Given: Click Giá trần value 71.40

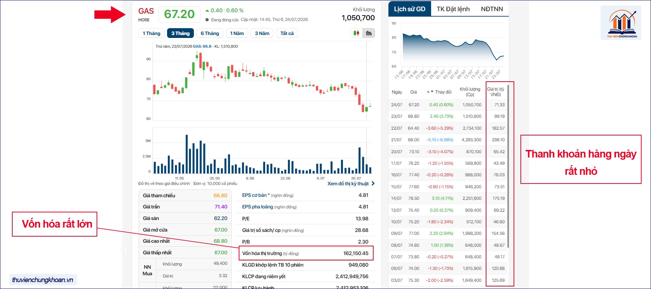Looking at the screenshot, I should point(221,207).
